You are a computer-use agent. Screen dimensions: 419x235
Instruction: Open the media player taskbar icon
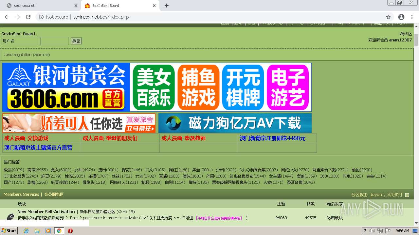[48, 231]
